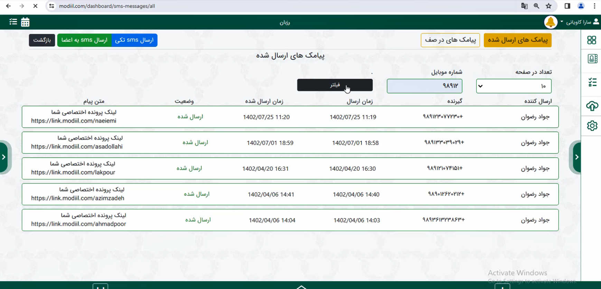601x289 pixels.
Task: Switch to پیامک های ارسال شده tab
Action: (517, 40)
